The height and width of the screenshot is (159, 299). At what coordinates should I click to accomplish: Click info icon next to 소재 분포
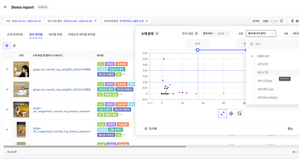[x=157, y=34]
